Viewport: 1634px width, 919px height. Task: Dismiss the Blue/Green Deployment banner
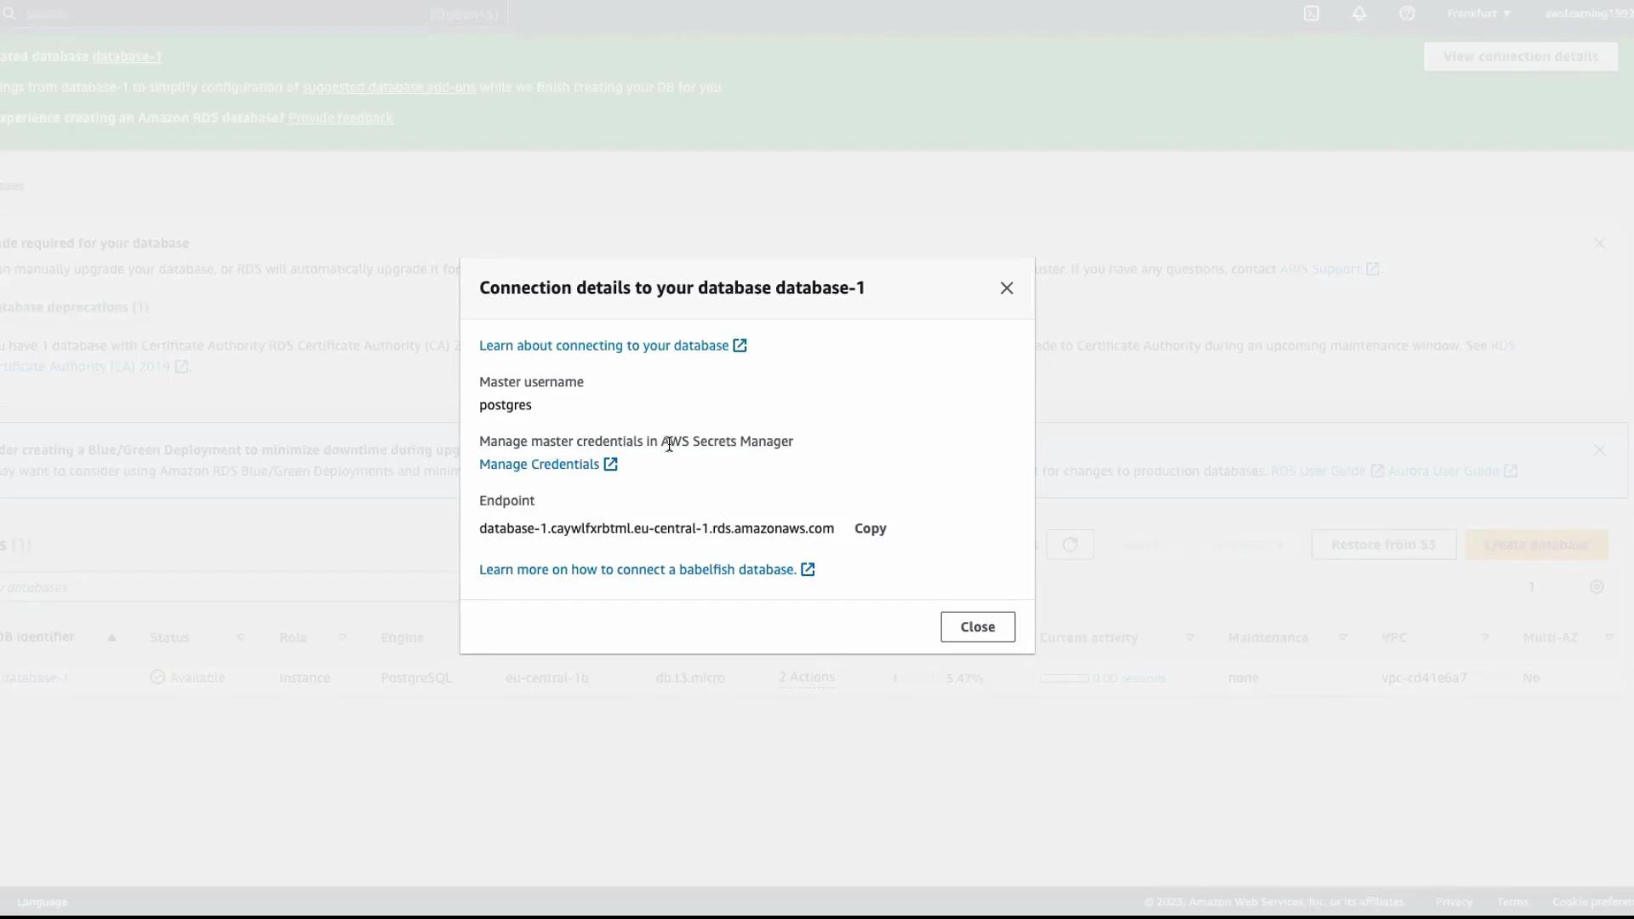point(1600,448)
